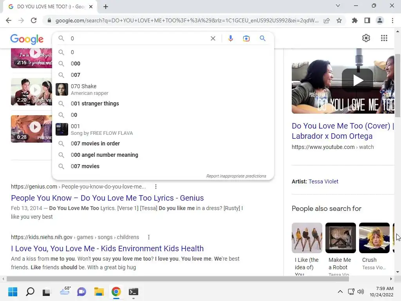Open the Windows Start menu
The image size is (401, 301).
[13, 292]
